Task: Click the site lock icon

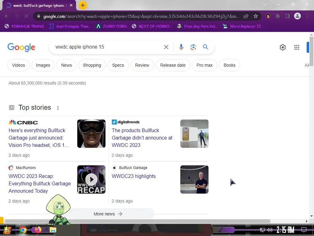Action: pyautogui.click(x=39, y=16)
